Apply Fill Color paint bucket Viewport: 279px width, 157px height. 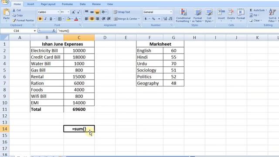tap(68, 19)
